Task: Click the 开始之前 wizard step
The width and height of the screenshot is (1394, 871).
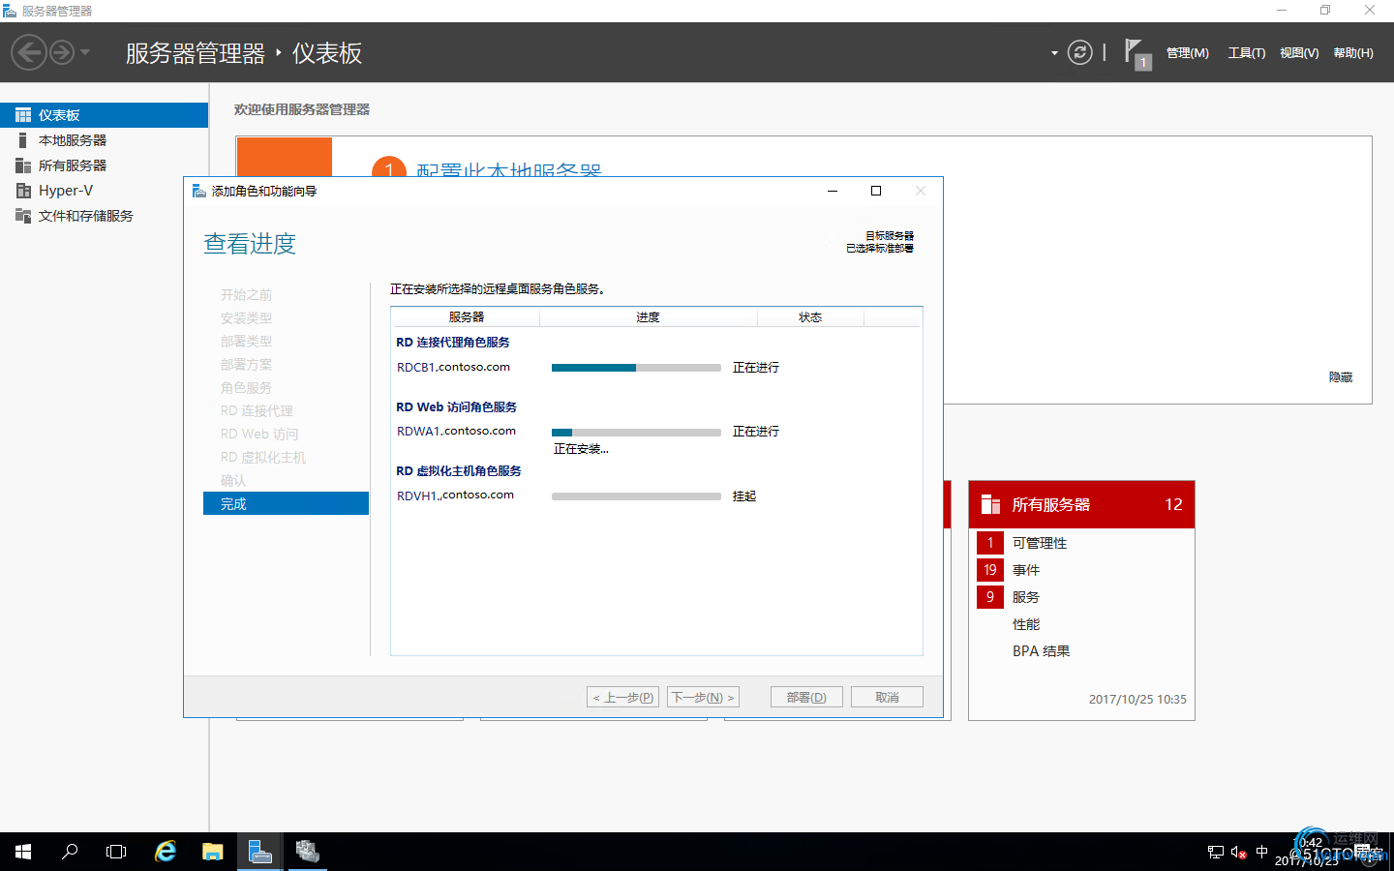Action: pyautogui.click(x=246, y=294)
